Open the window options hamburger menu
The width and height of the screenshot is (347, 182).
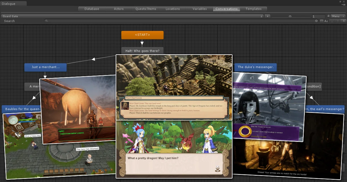[x=344, y=5]
